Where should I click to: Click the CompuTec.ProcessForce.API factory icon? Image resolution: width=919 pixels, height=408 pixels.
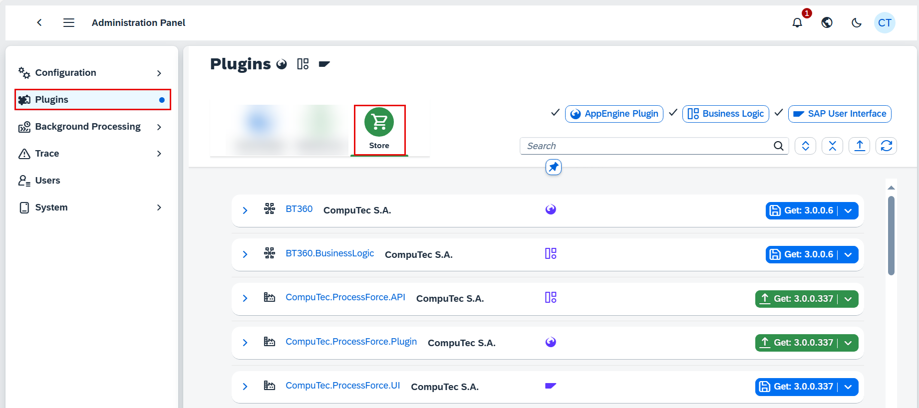pyautogui.click(x=270, y=297)
